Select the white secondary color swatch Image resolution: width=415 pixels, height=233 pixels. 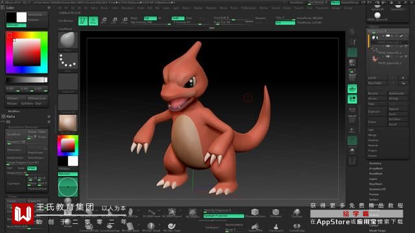click(21, 17)
